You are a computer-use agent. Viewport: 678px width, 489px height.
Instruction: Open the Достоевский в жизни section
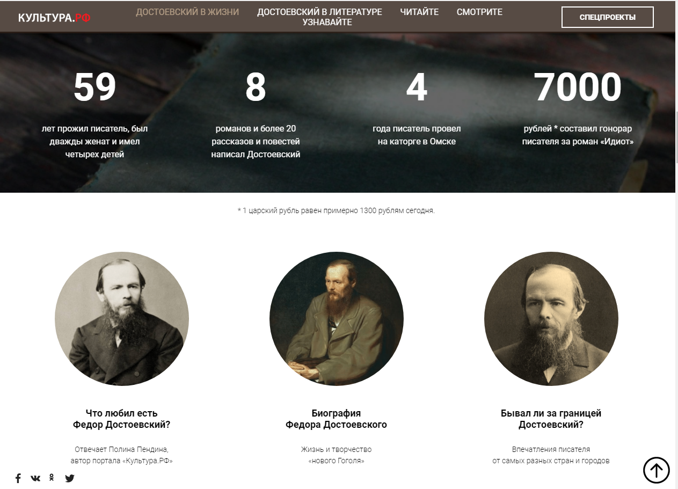(187, 12)
